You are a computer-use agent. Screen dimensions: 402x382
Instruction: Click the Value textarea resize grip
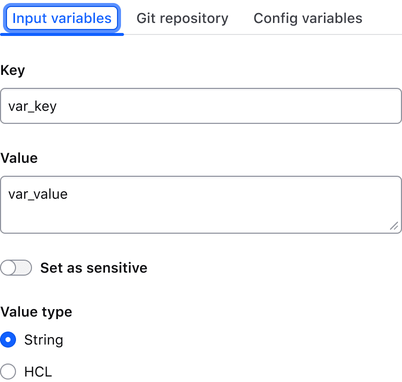[394, 226]
